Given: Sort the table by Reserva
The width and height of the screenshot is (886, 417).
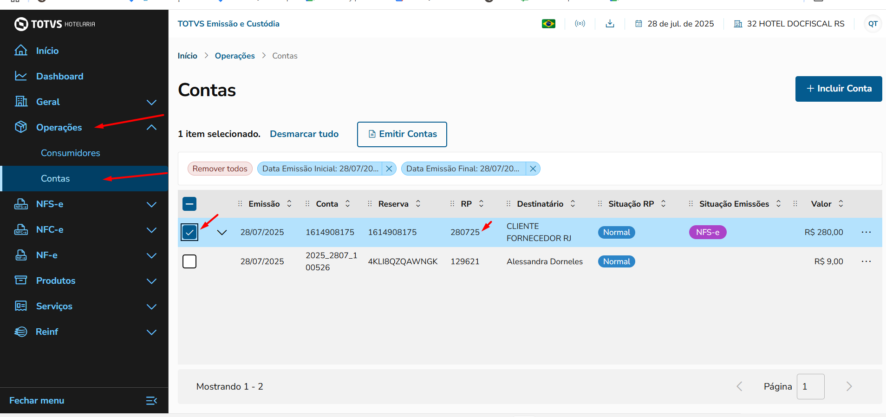Looking at the screenshot, I should 418,204.
